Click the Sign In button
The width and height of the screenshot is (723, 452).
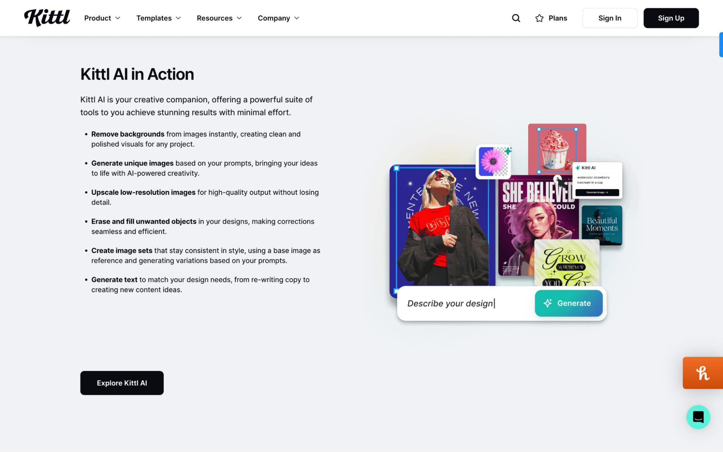[609, 18]
